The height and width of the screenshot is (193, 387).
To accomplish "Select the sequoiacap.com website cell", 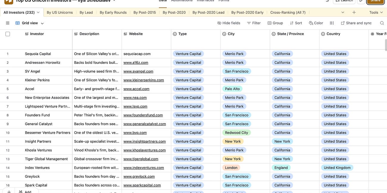I will (146, 54).
